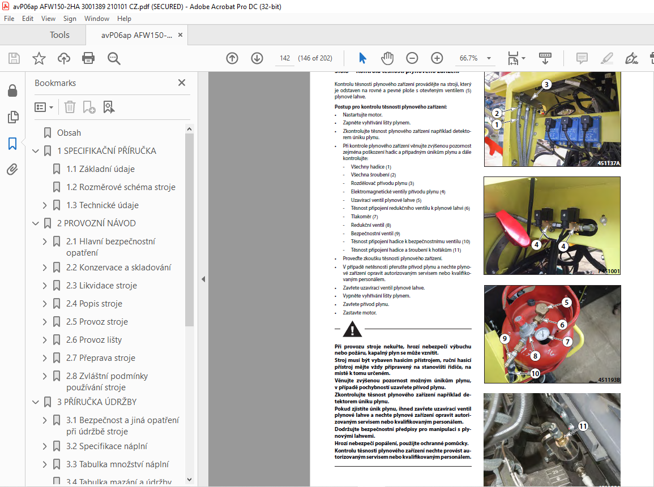Select the Highlight text pen tool
The image size is (654, 487).
coord(606,58)
